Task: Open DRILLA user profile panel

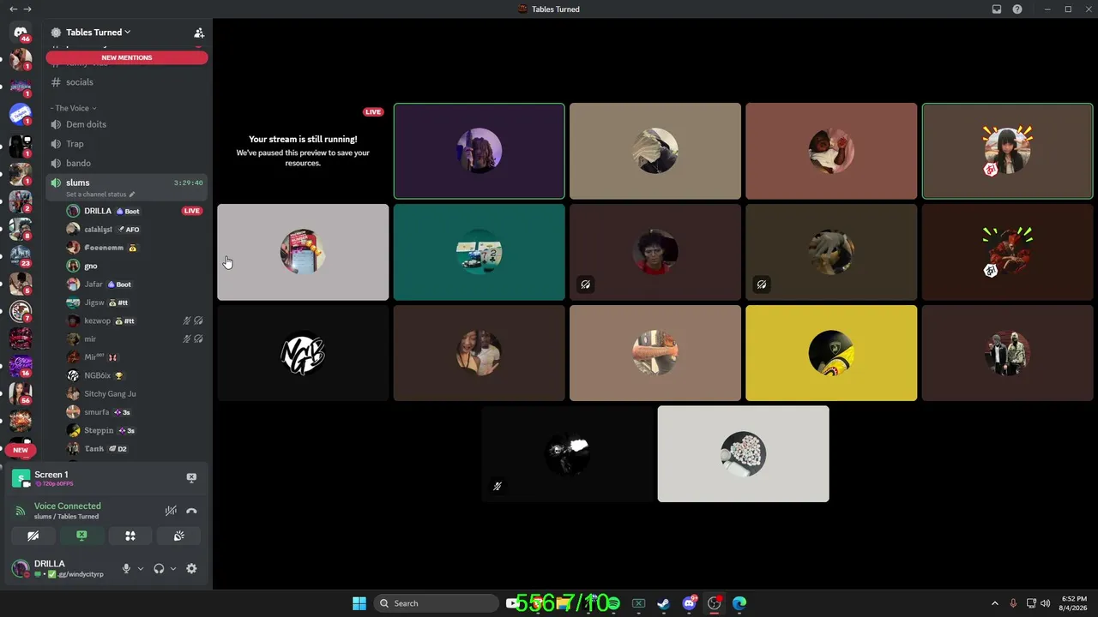Action: click(x=60, y=568)
